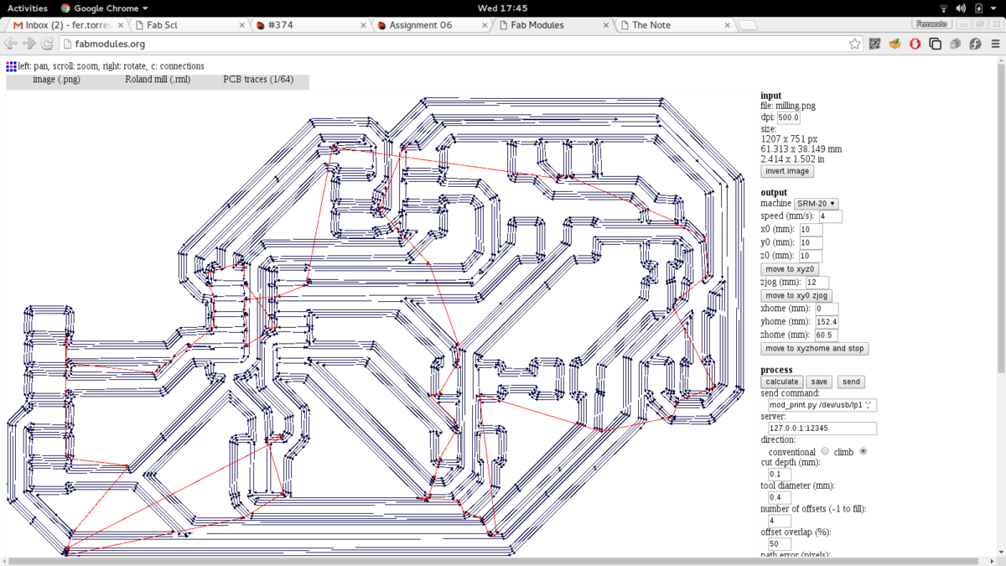The width and height of the screenshot is (1006, 566).
Task: Open the image (.png) input menu
Action: [56, 80]
